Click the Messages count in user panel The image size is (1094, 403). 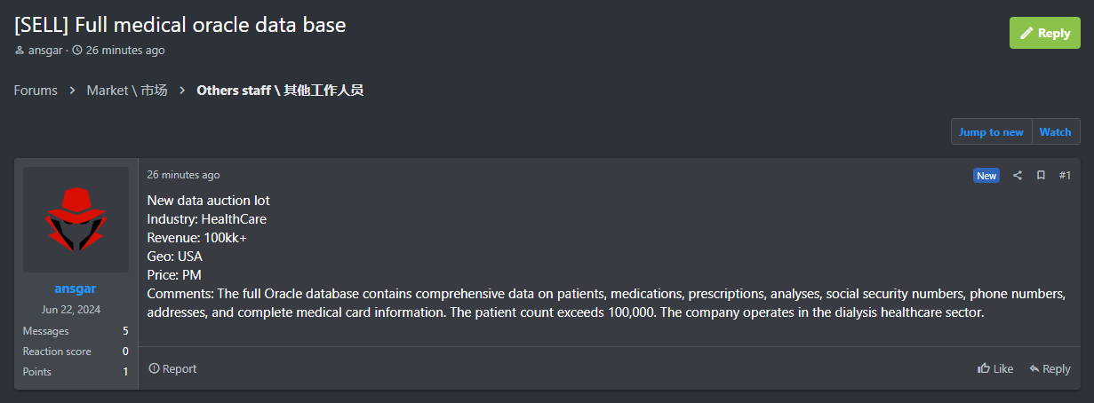[125, 331]
